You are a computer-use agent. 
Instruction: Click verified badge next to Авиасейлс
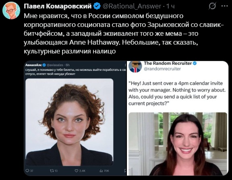tap(44, 65)
